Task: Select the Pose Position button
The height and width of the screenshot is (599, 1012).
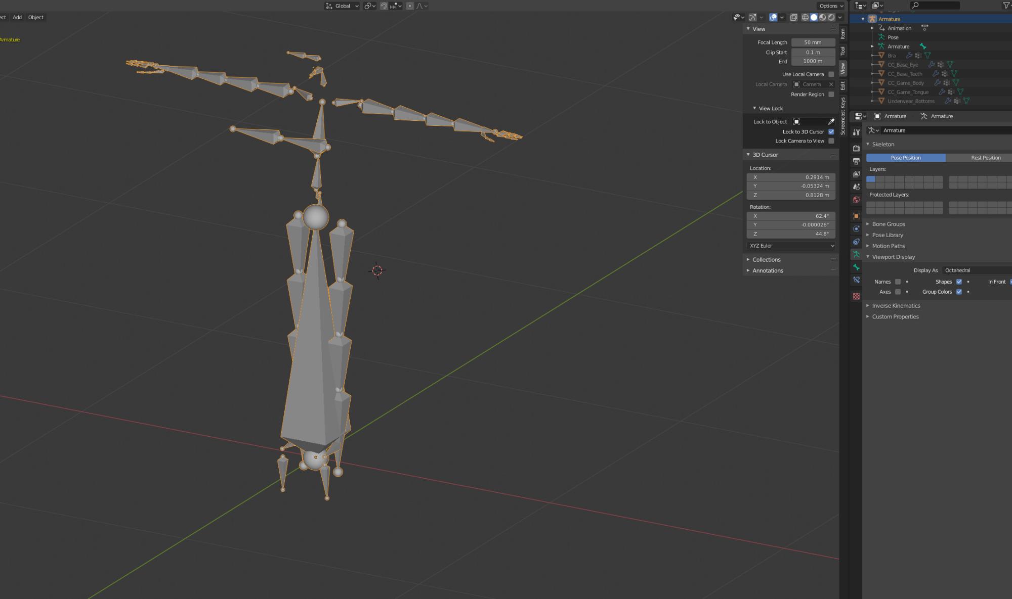Action: (x=906, y=158)
